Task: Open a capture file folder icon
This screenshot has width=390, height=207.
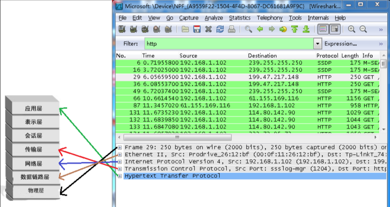Action: (185, 29)
